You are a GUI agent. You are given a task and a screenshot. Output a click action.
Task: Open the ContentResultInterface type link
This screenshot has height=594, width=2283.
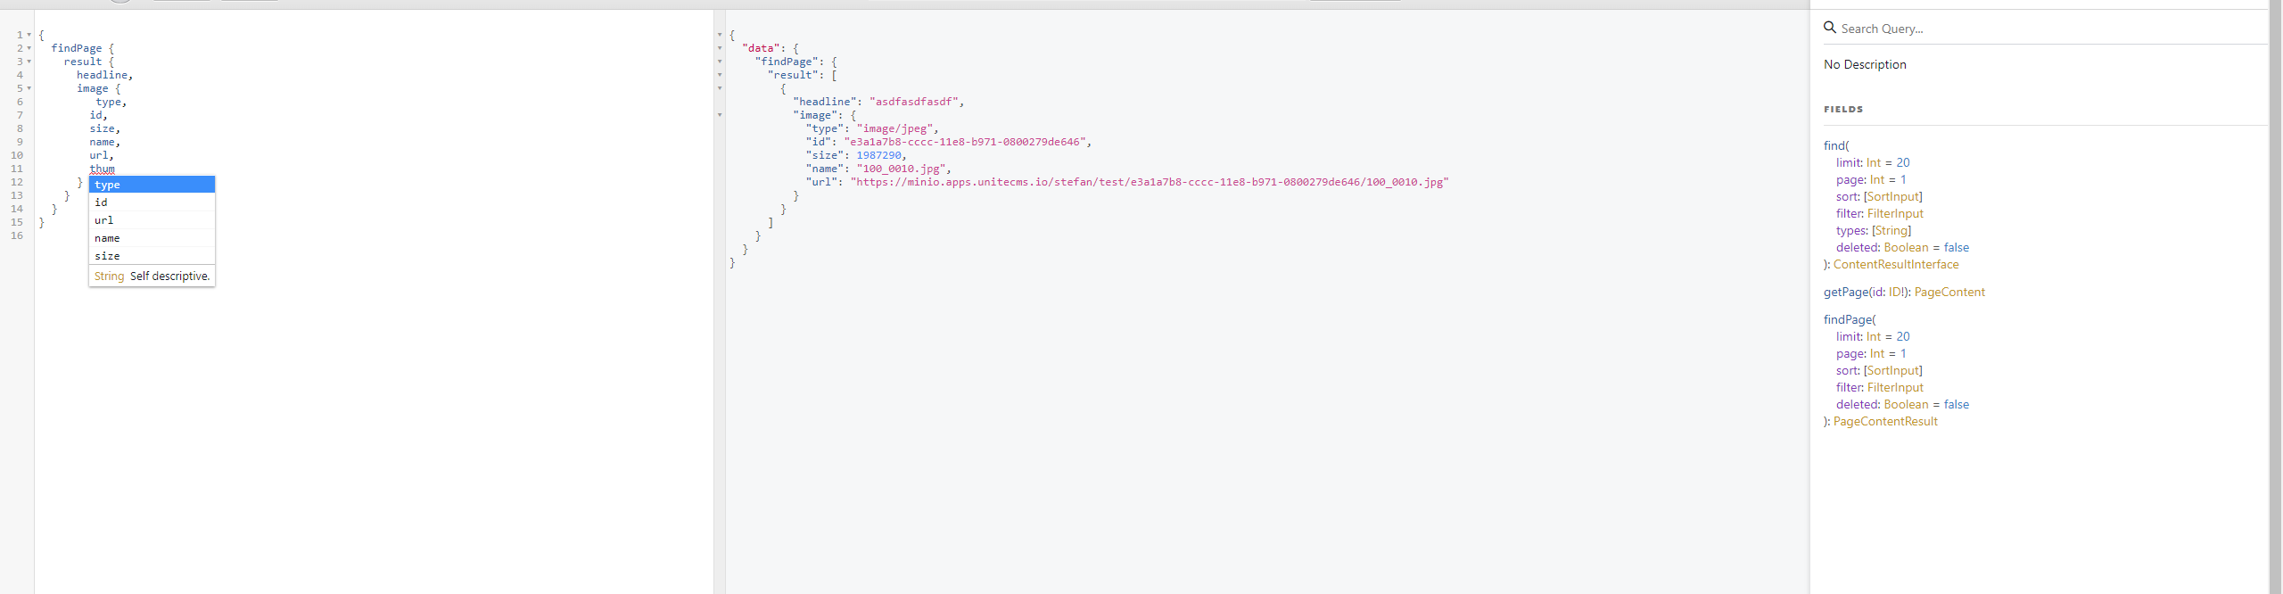point(1896,264)
